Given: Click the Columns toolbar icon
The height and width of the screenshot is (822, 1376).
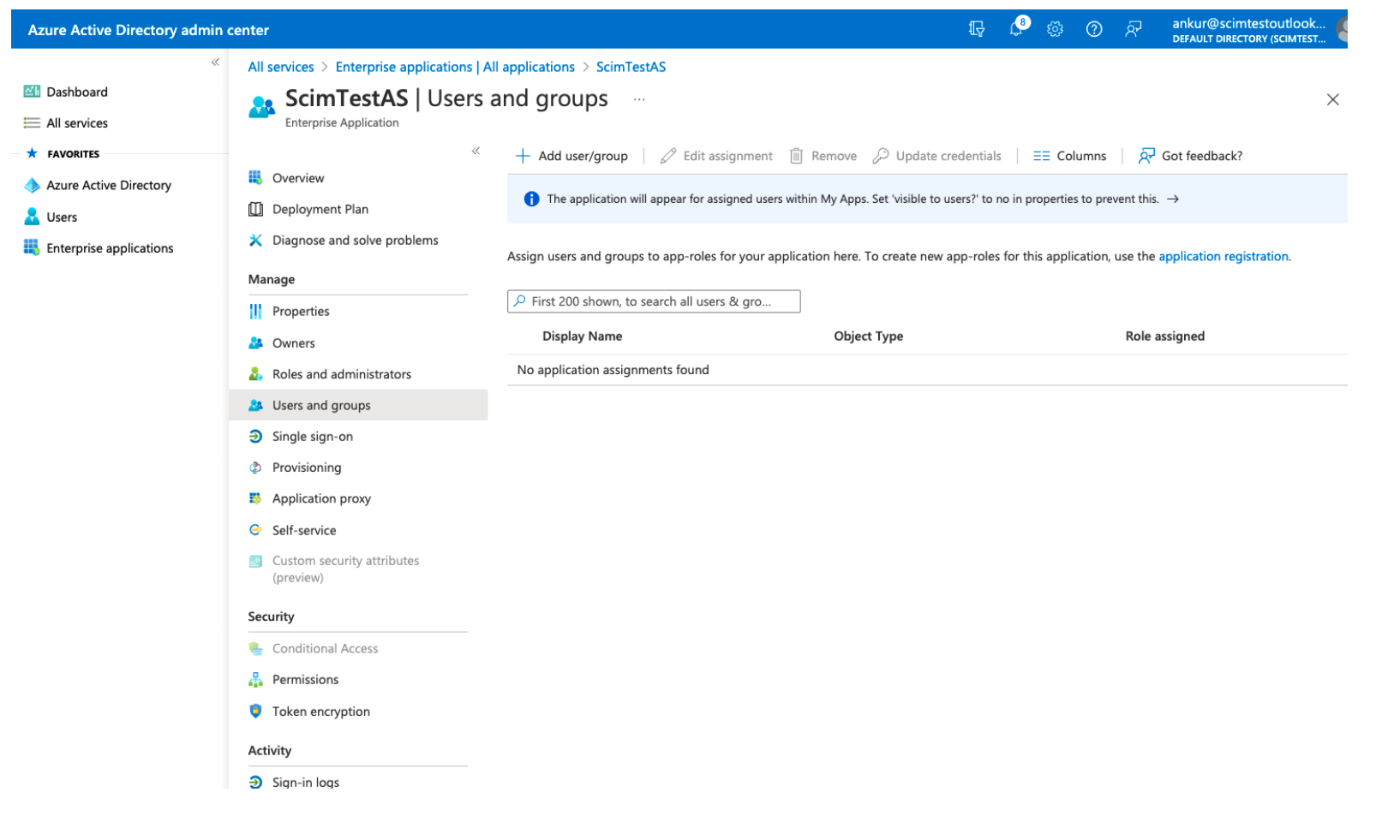Looking at the screenshot, I should (x=1041, y=156).
